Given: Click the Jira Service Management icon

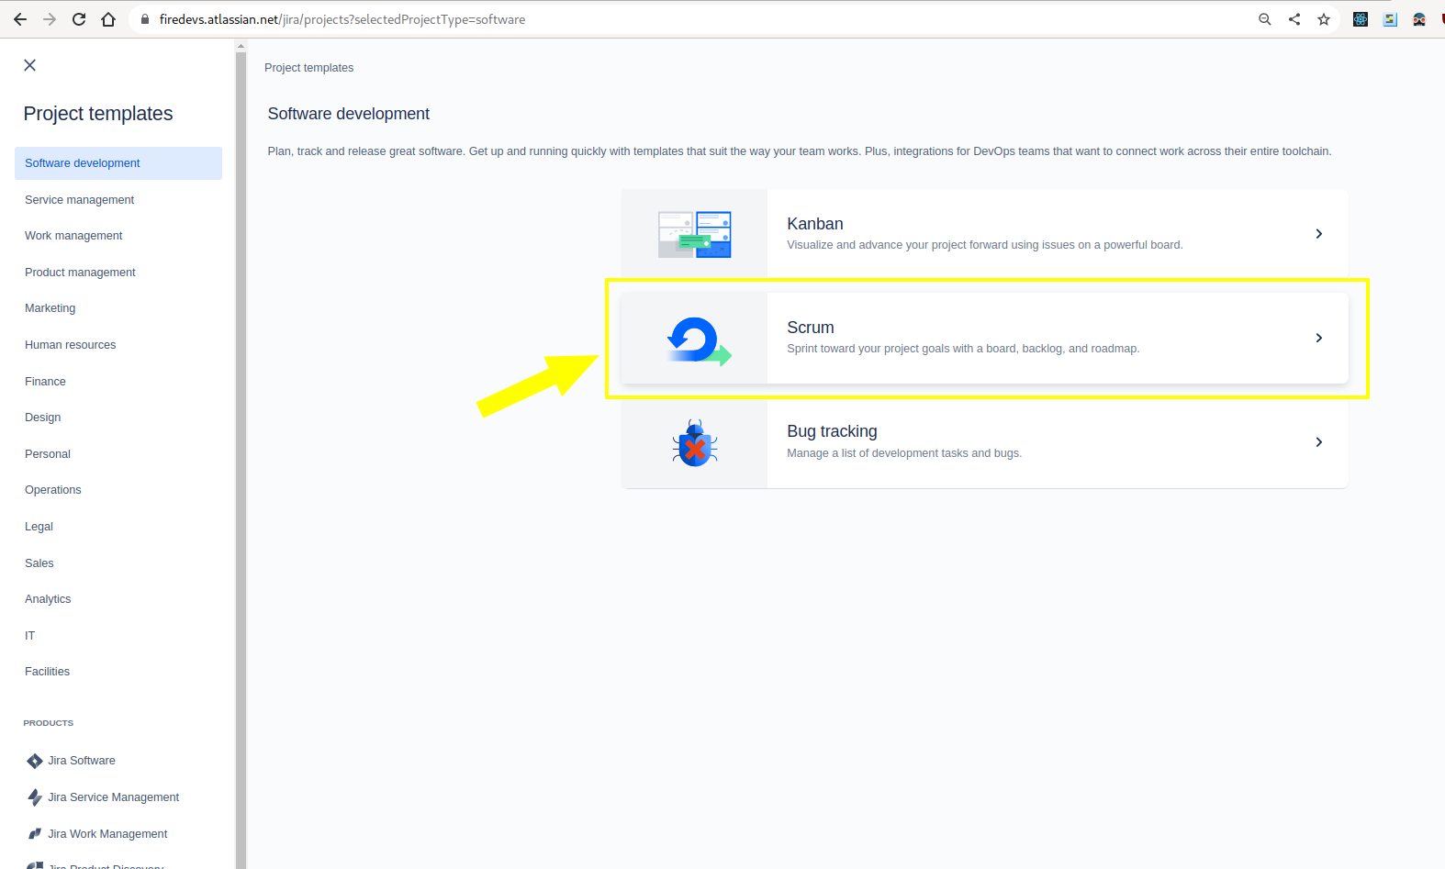Looking at the screenshot, I should 35,797.
